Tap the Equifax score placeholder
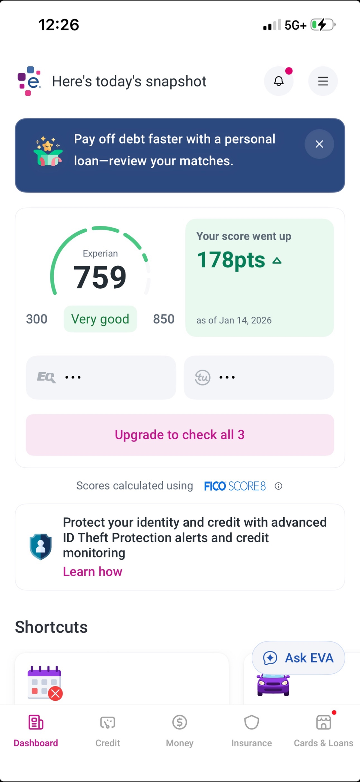 click(101, 377)
